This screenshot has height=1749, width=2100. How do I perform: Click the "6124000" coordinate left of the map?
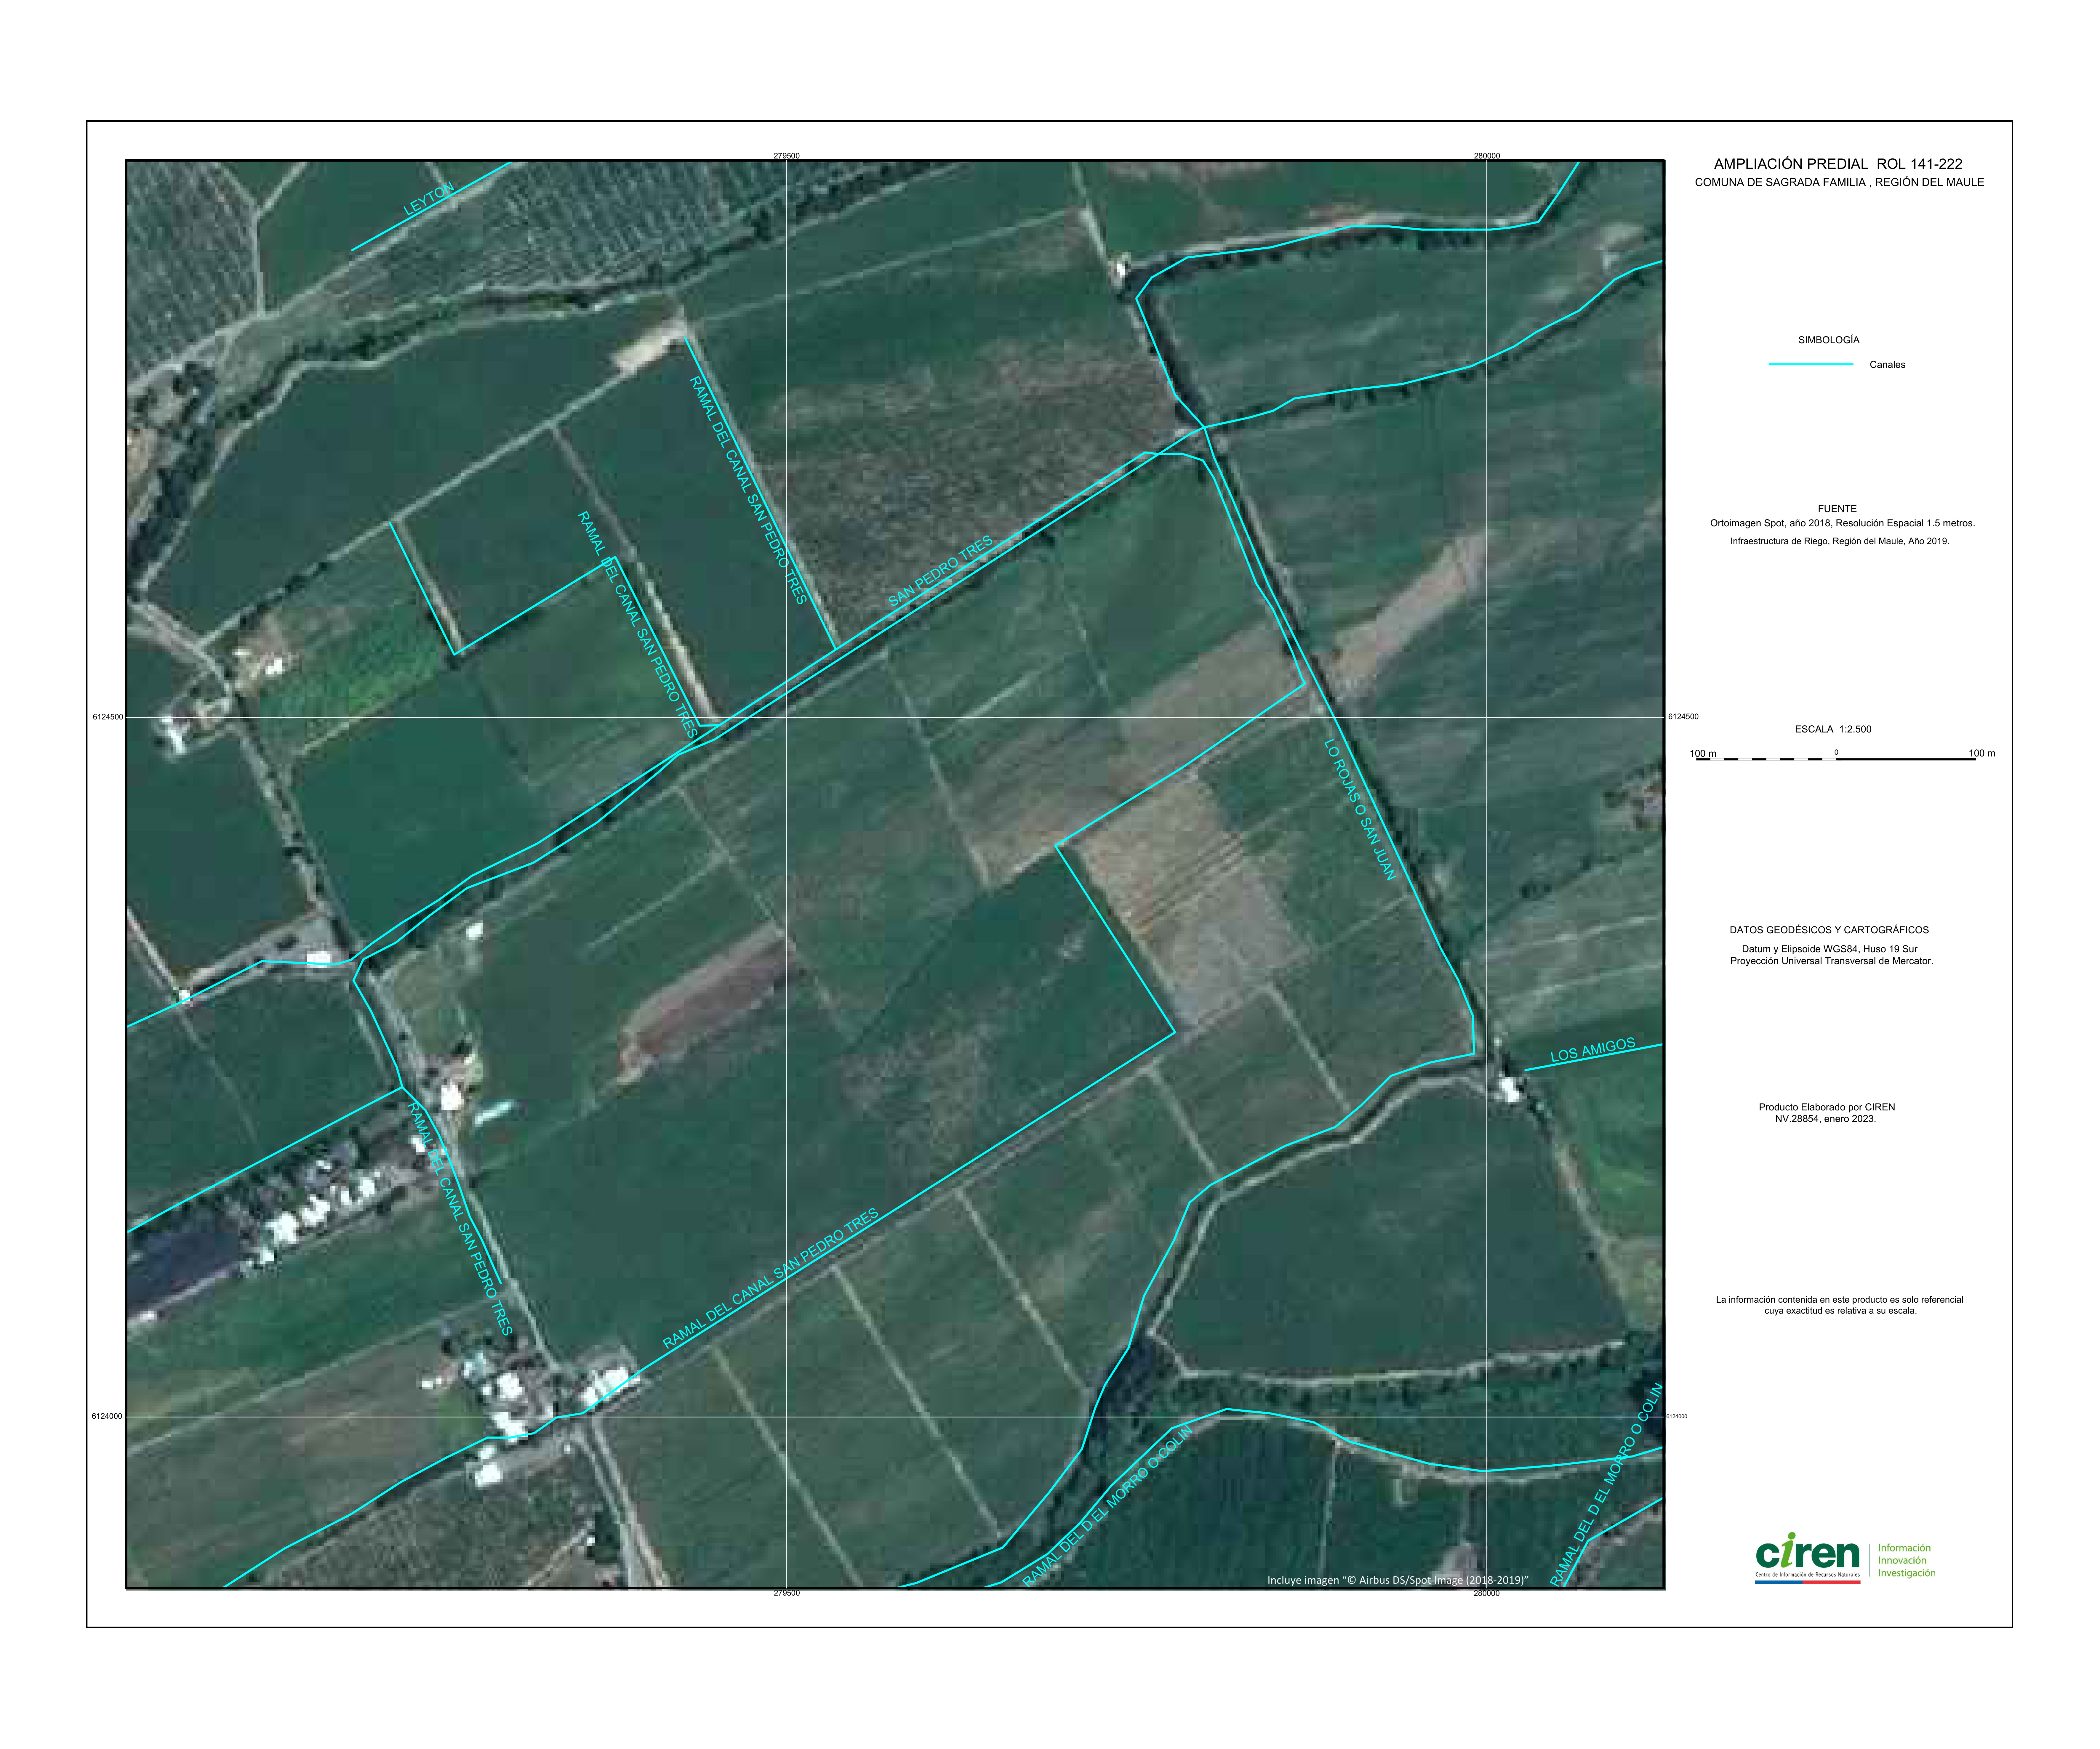107,1416
